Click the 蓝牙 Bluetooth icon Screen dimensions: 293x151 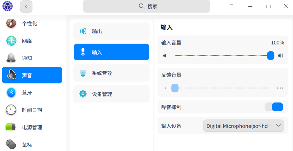11,93
